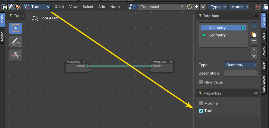269x128 pixels.
Task: Click the Interface panel drag grip dots
Action: click(256, 15)
